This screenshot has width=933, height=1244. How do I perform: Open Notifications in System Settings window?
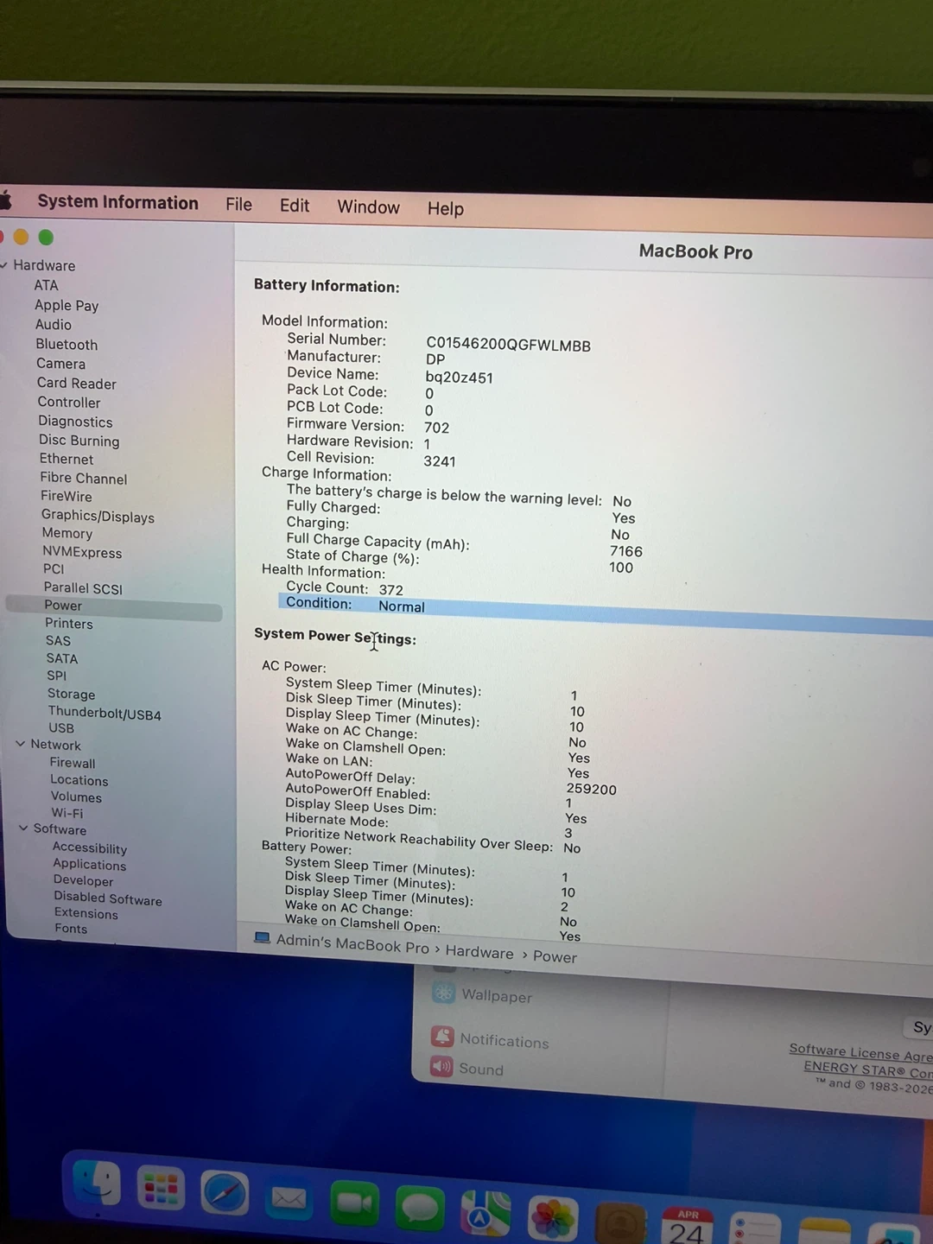click(x=491, y=1040)
